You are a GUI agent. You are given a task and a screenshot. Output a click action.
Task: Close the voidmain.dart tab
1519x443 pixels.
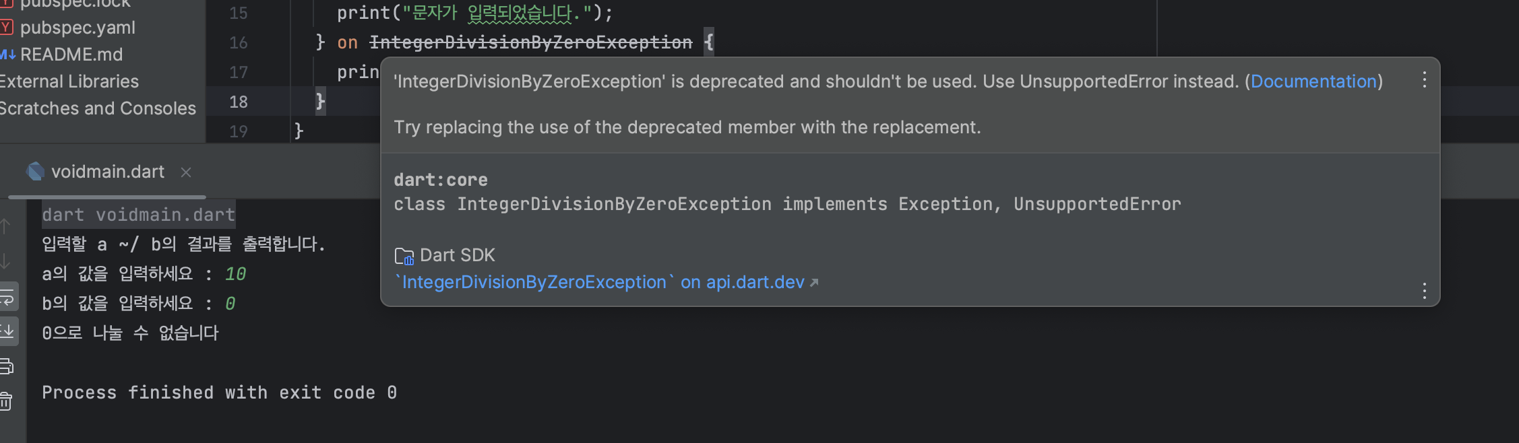[x=186, y=172]
